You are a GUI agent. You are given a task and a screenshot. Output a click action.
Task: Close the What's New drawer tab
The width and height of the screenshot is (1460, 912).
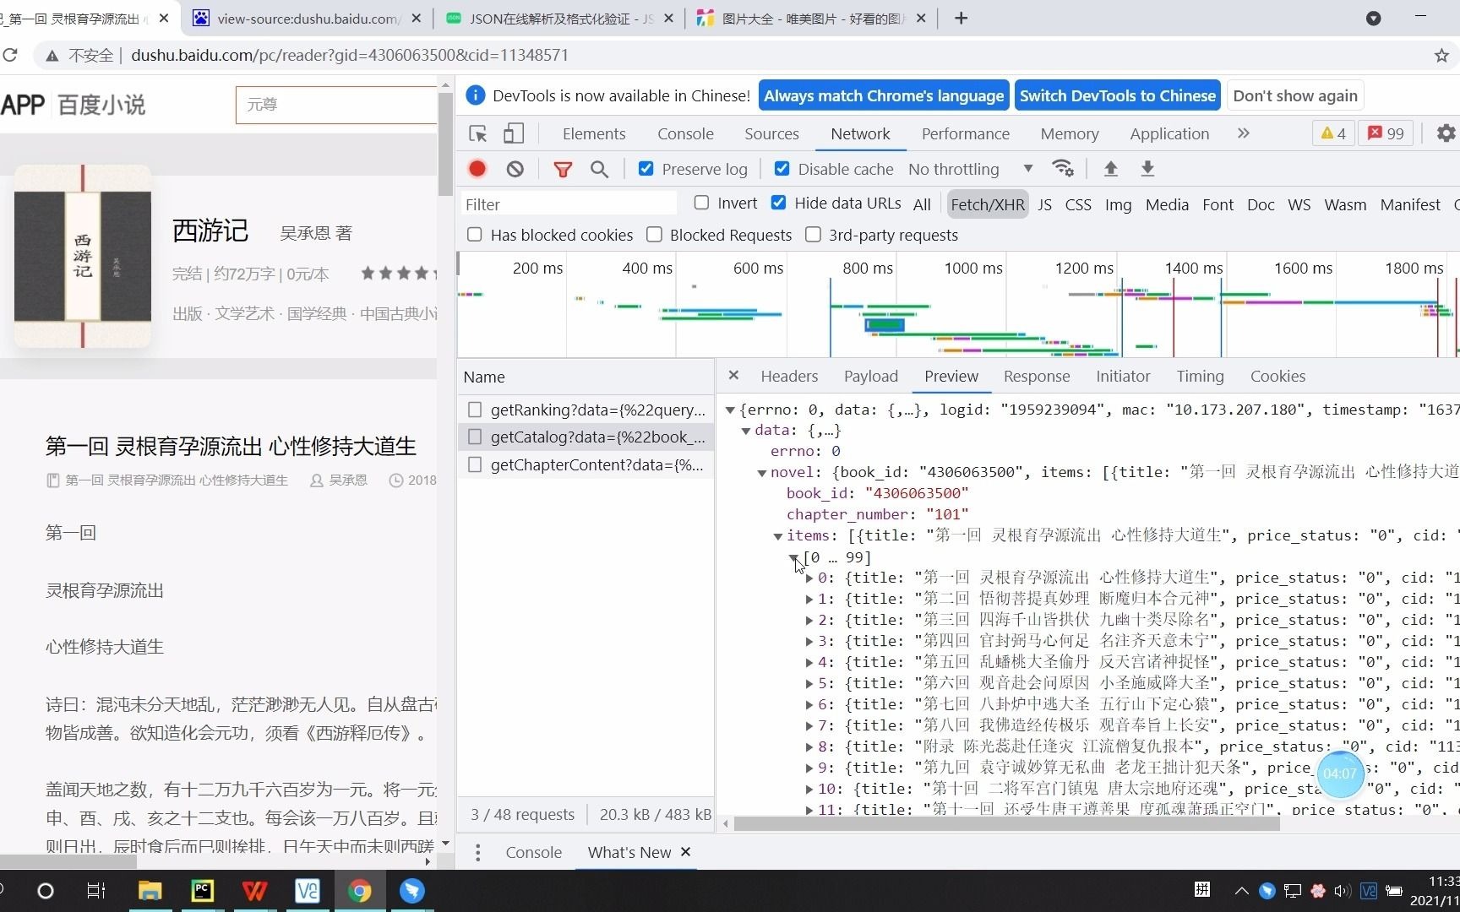pos(686,852)
